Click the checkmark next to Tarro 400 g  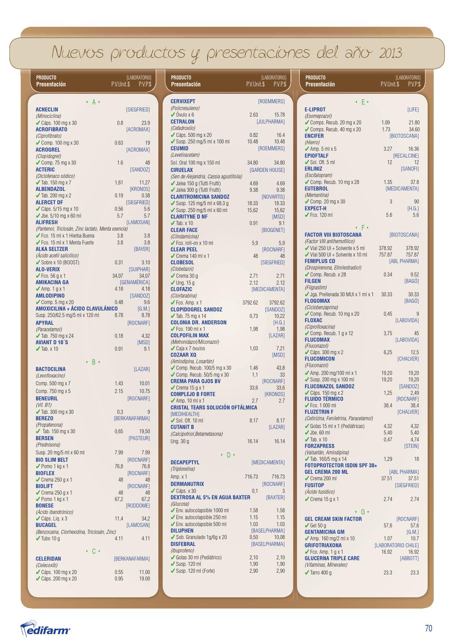(307, 573)
